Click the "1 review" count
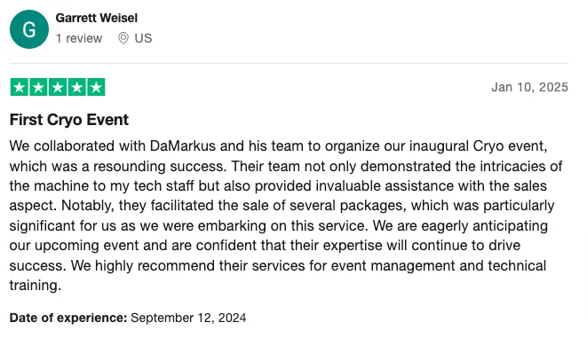Screen dimensions: 587x338 click(x=79, y=38)
